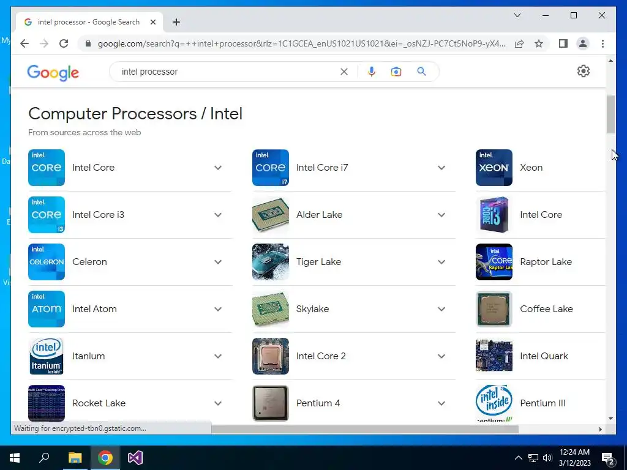Clear the search box with X
The width and height of the screenshot is (627, 470).
[x=344, y=72]
